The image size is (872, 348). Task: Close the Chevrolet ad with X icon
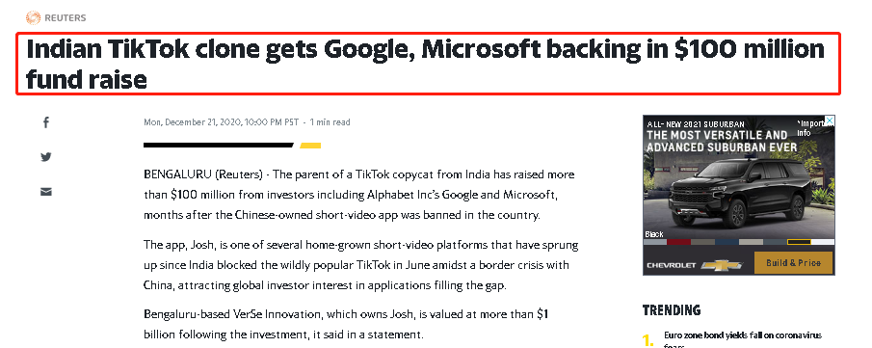(830, 120)
